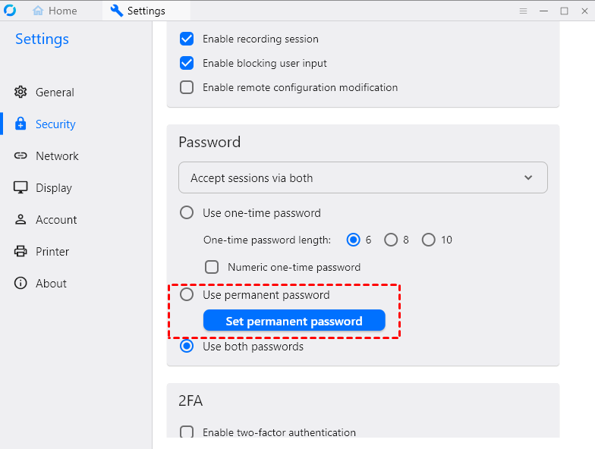
Task: Enable remote configuration modification checkbox
Action: point(187,88)
